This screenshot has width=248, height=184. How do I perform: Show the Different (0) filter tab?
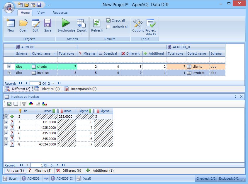[x=69, y=171]
